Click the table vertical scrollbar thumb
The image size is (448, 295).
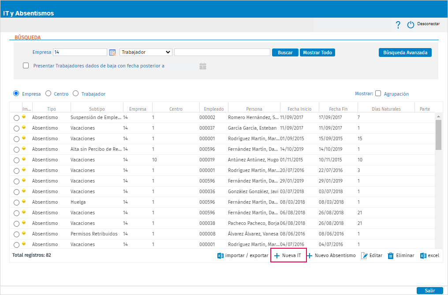tap(438, 134)
